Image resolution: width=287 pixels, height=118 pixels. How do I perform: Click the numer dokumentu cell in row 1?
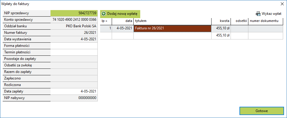point(266,28)
